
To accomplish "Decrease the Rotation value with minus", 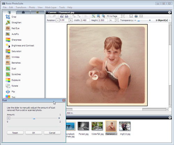I will pos(57,20).
